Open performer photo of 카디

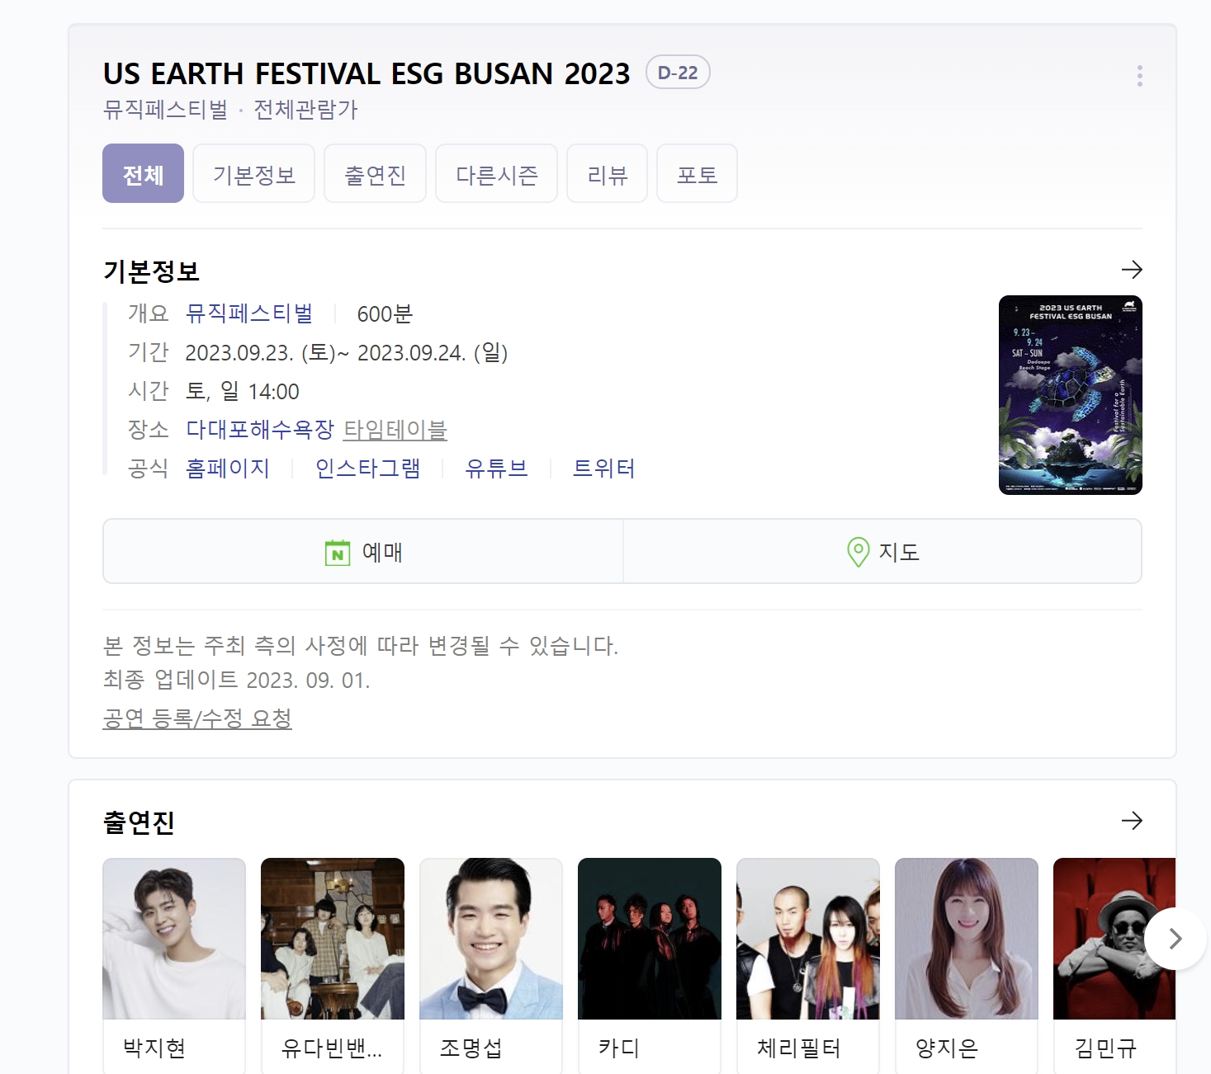coord(650,939)
